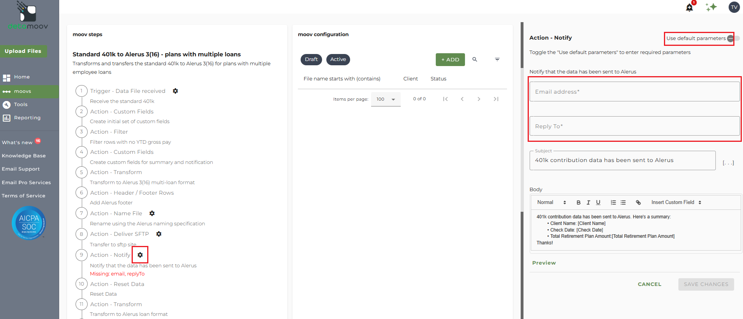This screenshot has width=743, height=319.
Task: Go to first page of results
Action: click(445, 99)
